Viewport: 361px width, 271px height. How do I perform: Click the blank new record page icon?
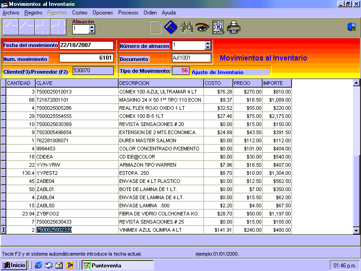point(155,28)
